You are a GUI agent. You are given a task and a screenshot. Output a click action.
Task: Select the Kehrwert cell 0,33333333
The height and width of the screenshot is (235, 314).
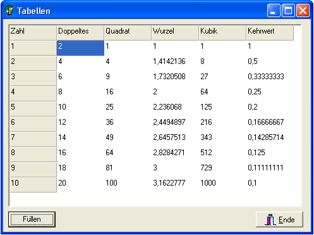pyautogui.click(x=270, y=79)
